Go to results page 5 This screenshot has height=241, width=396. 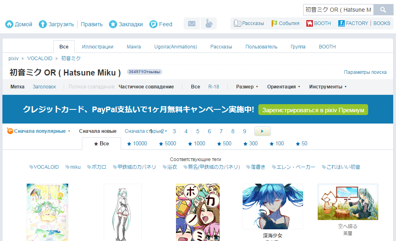[x=198, y=131]
